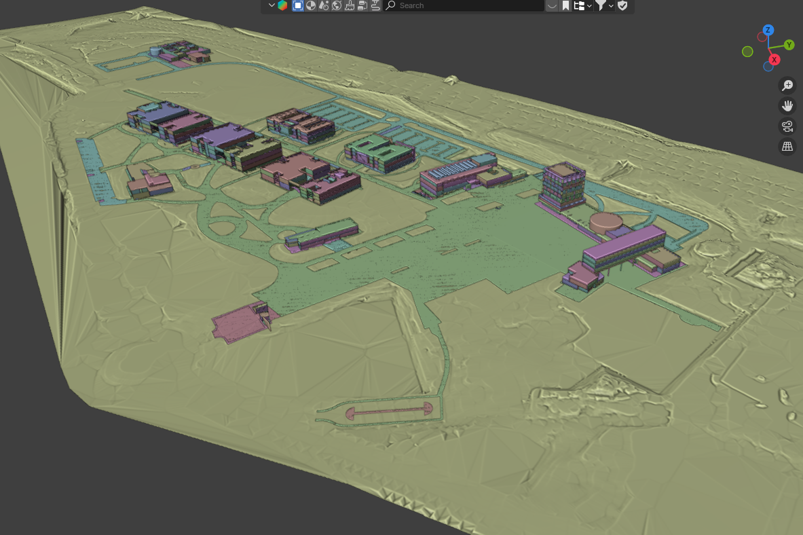
Task: Select the highlighted square icon in header
Action: pyautogui.click(x=298, y=5)
